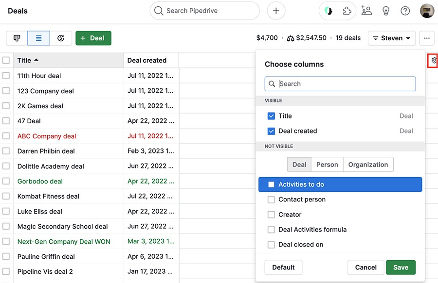The width and height of the screenshot is (438, 283).
Task: Click the Choose columns search field
Action: pos(340,83)
